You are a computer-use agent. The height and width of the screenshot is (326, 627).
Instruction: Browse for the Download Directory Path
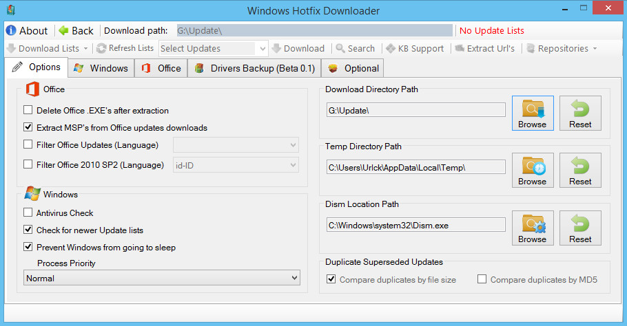click(x=533, y=113)
